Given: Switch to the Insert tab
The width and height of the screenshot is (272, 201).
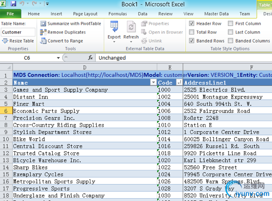Looking at the screenshot, I should (x=56, y=14).
